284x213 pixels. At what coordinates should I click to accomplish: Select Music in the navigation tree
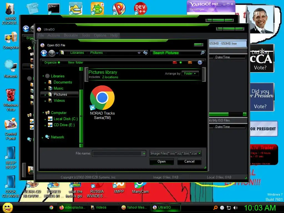(x=58, y=88)
